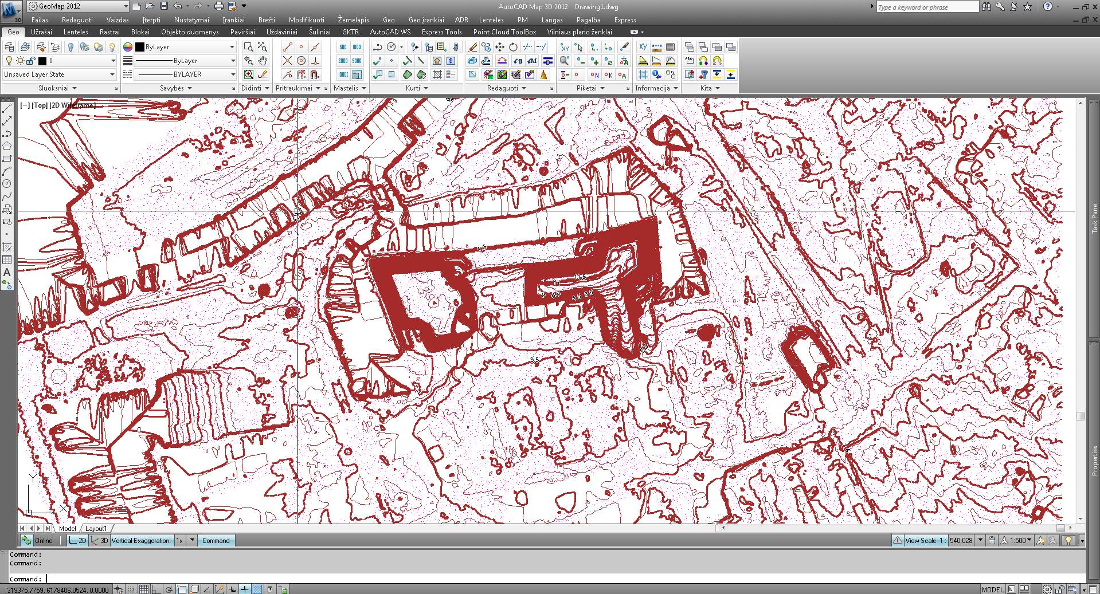
Task: Toggle the lock icon for layer 0
Action: click(31, 61)
